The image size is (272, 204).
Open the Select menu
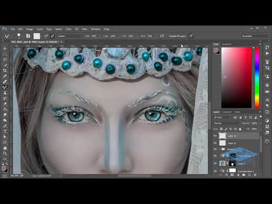coord(59,29)
